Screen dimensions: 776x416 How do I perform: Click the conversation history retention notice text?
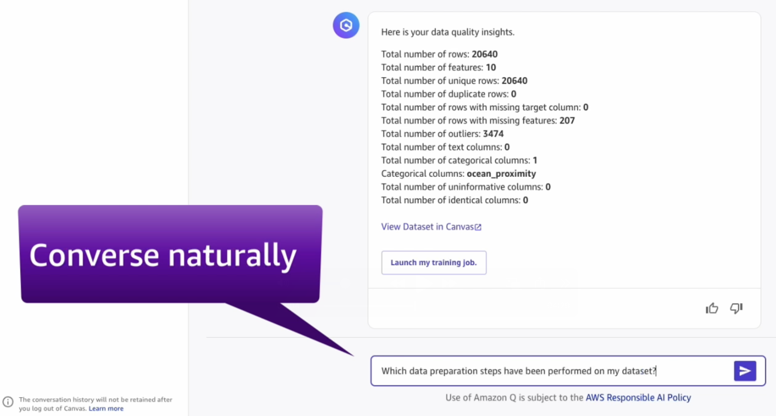(x=95, y=404)
